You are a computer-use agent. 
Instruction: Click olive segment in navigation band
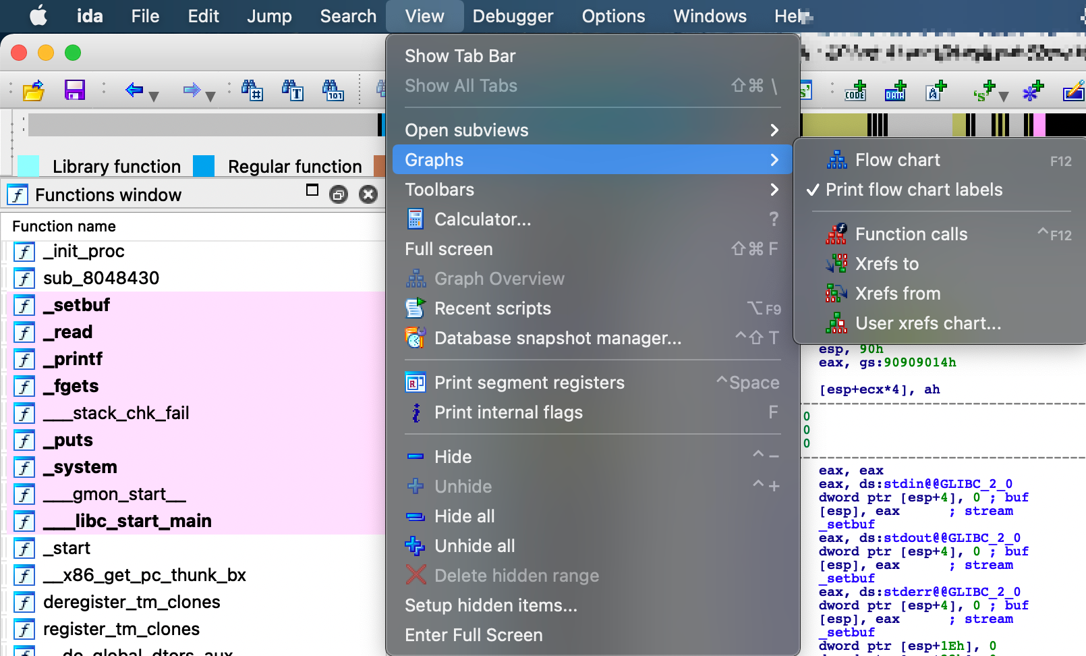coord(834,125)
